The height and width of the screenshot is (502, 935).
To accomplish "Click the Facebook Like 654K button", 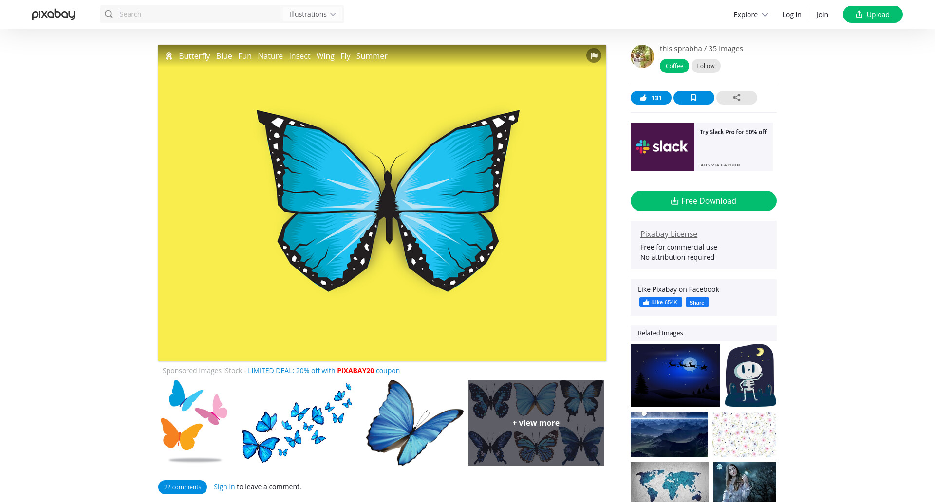I will click(660, 302).
